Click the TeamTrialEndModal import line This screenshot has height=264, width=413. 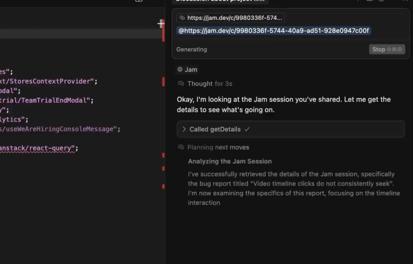[47, 100]
